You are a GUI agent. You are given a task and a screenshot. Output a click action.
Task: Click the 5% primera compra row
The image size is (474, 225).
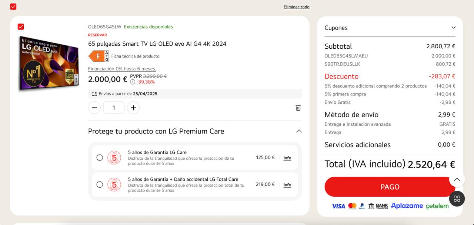(x=390, y=94)
